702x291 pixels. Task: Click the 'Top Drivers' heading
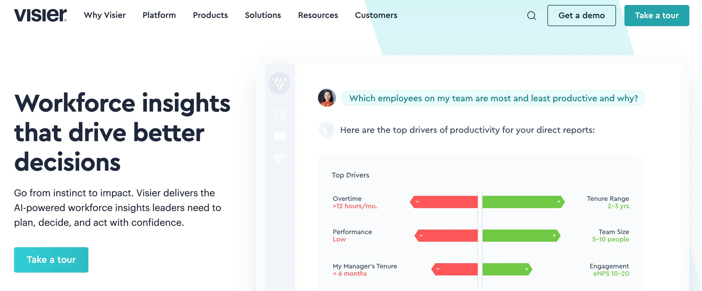click(x=350, y=175)
